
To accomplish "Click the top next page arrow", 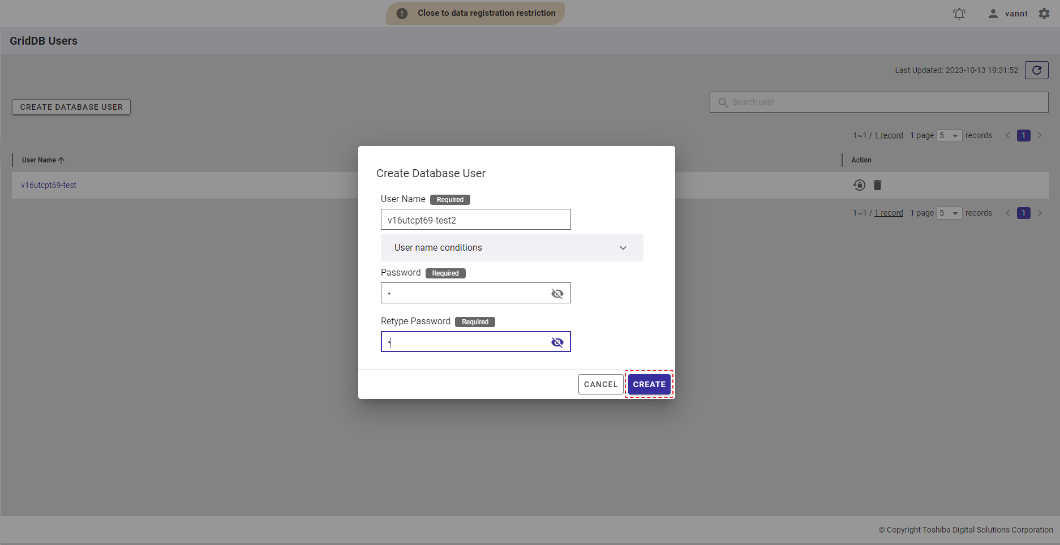I will (1040, 136).
